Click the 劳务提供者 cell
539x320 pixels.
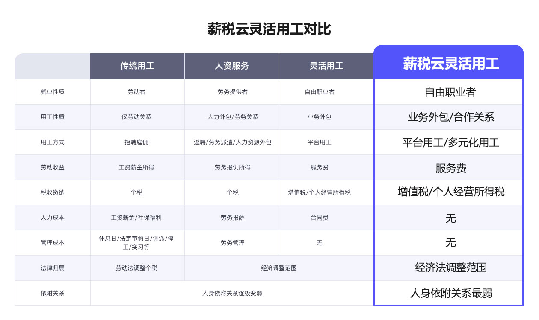point(232,92)
